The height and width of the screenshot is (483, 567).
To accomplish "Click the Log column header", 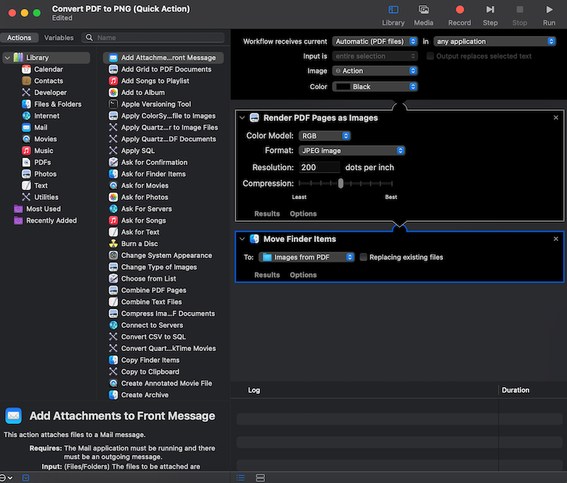I will [254, 390].
